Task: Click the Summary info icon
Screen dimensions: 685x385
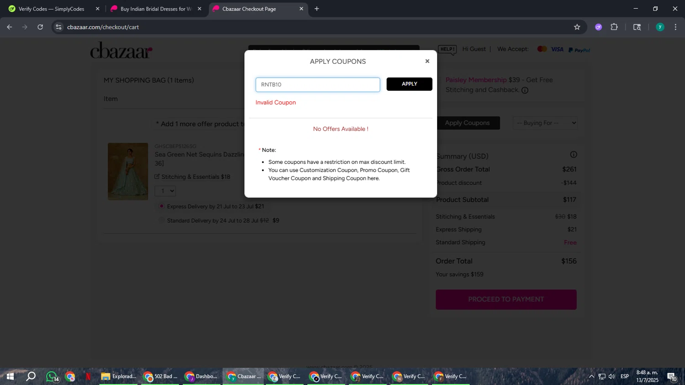Action: [574, 155]
